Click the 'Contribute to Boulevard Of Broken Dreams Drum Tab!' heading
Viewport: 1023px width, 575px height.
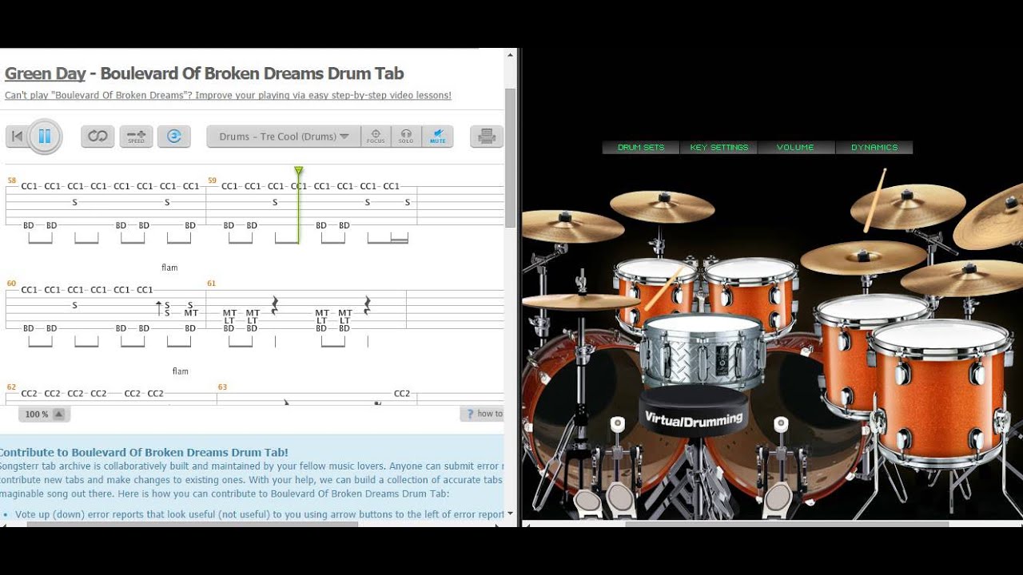click(144, 452)
